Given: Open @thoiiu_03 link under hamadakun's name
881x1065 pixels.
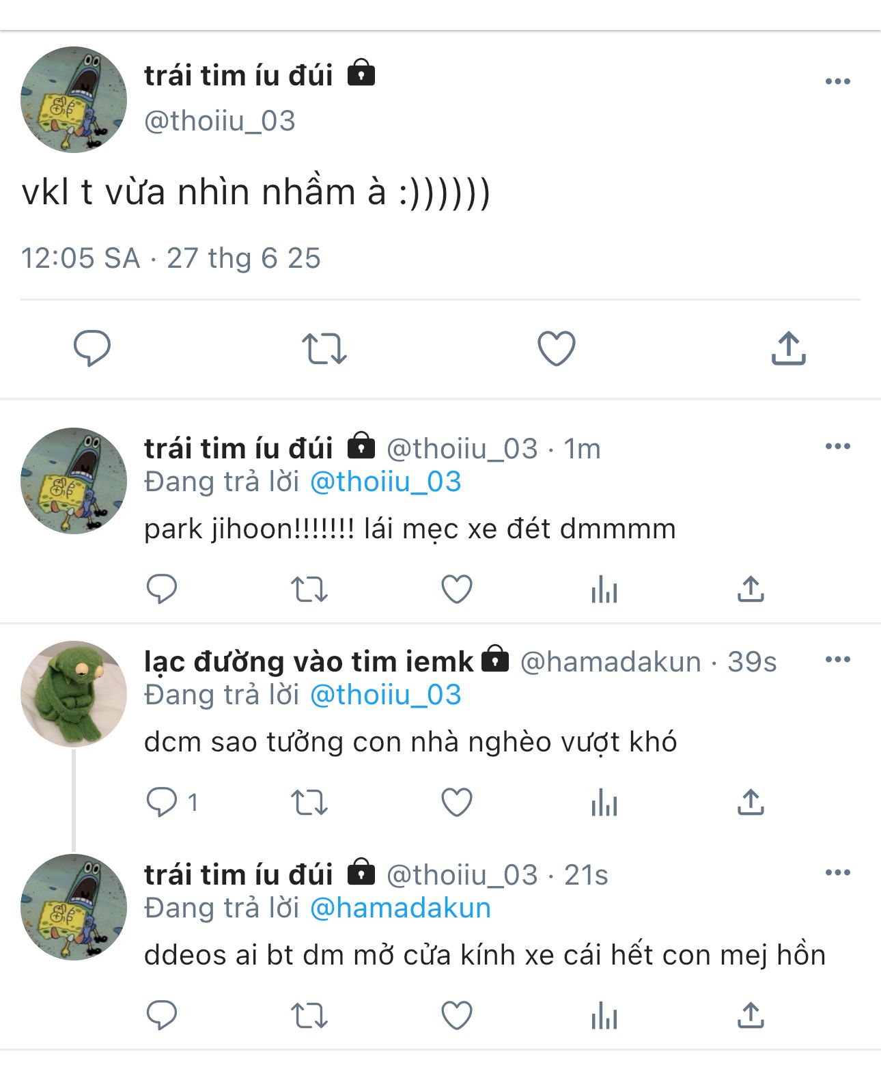Looking at the screenshot, I should [x=385, y=695].
